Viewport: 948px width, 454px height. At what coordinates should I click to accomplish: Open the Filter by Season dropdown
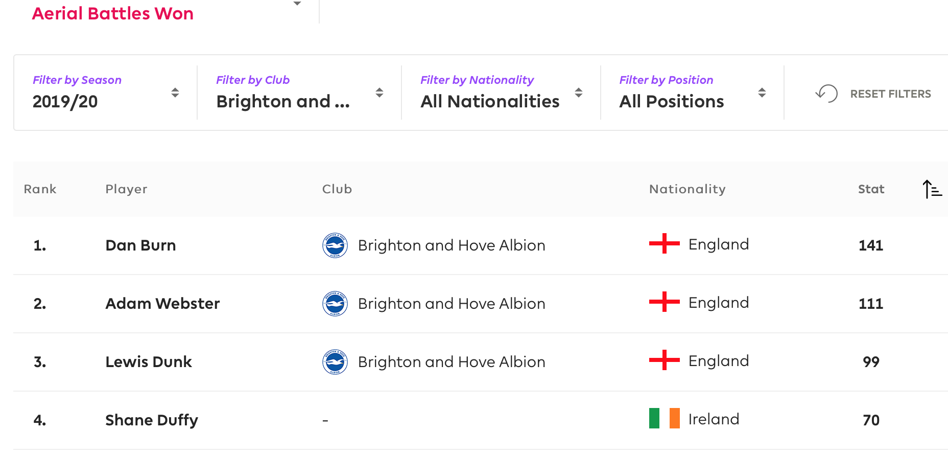click(x=106, y=93)
